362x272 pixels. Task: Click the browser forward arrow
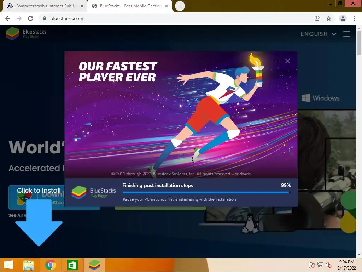[x=19, y=18]
